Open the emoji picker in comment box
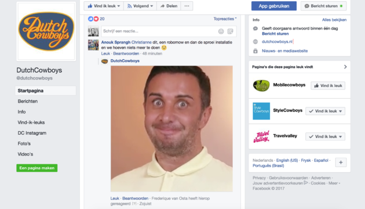Image resolution: width=365 pixels, height=209 pixels. tap(221, 31)
